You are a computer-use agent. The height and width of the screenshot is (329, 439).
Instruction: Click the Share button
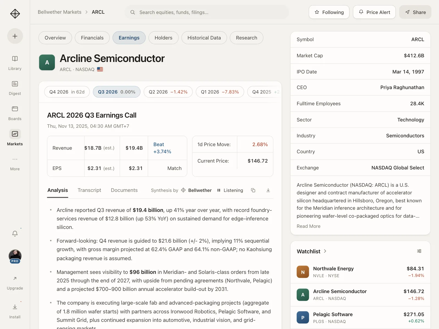[x=415, y=12]
